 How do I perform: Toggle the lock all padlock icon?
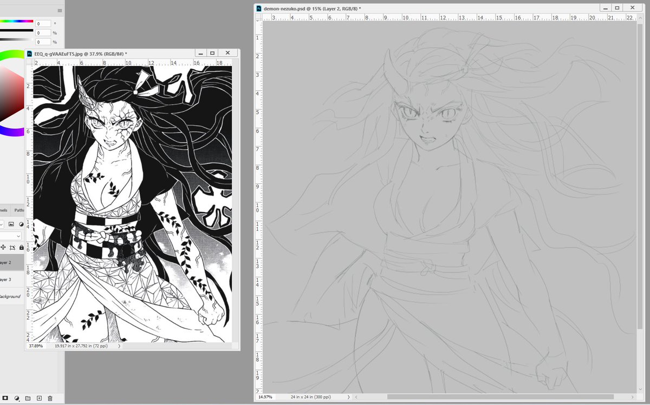coord(21,248)
